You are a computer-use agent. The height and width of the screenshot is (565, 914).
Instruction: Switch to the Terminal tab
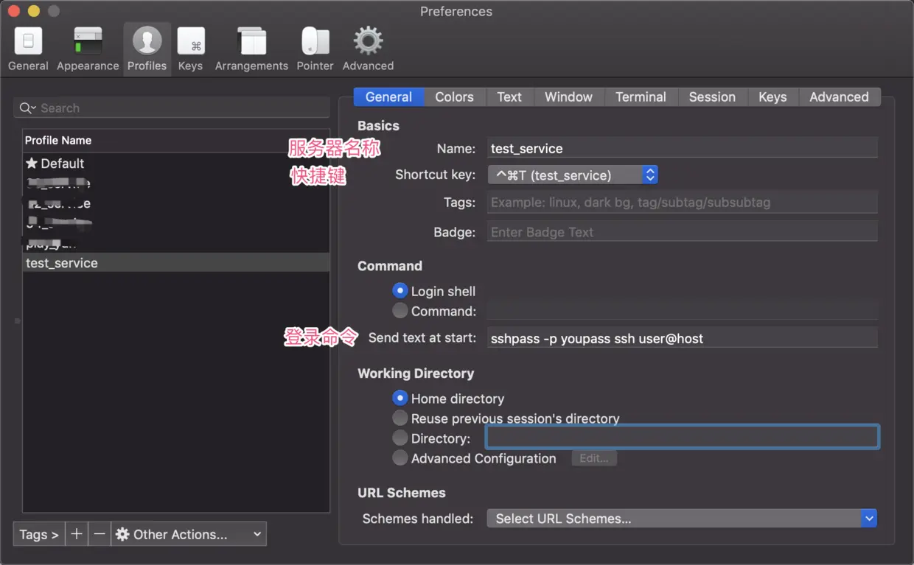pyautogui.click(x=641, y=97)
